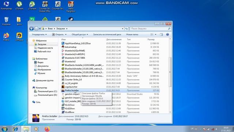Open the Windows Start button
Image resolution: width=234 pixels, height=132 pixels.
(4, 129)
